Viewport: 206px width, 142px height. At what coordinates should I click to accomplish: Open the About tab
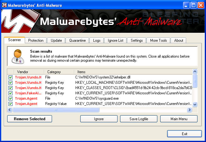point(178,40)
